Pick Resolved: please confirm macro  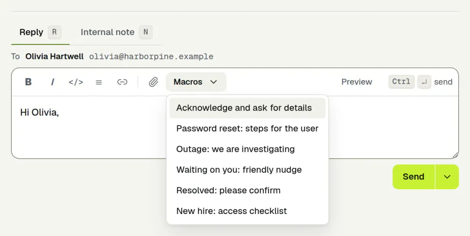coord(247,191)
